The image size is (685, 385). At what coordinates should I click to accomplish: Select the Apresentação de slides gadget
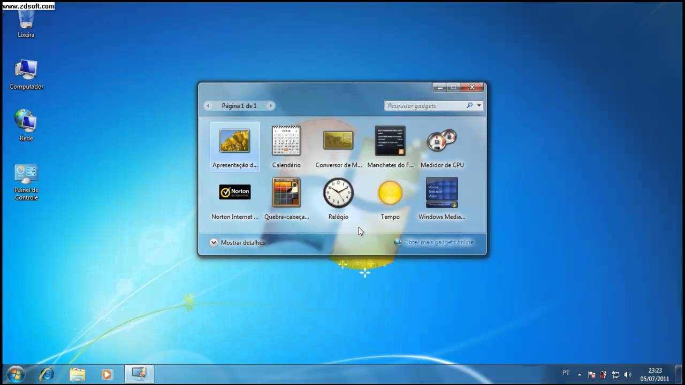tap(235, 146)
